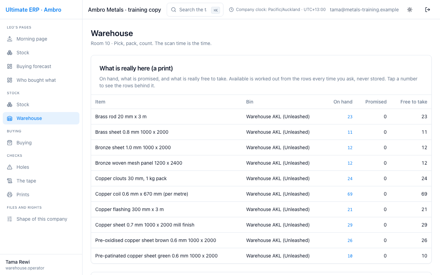Toggle the light/dark theme sun icon
440x275 pixels.
pos(410,10)
